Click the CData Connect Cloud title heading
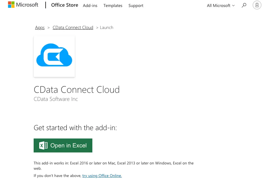This screenshot has height=187, width=269. [x=77, y=90]
